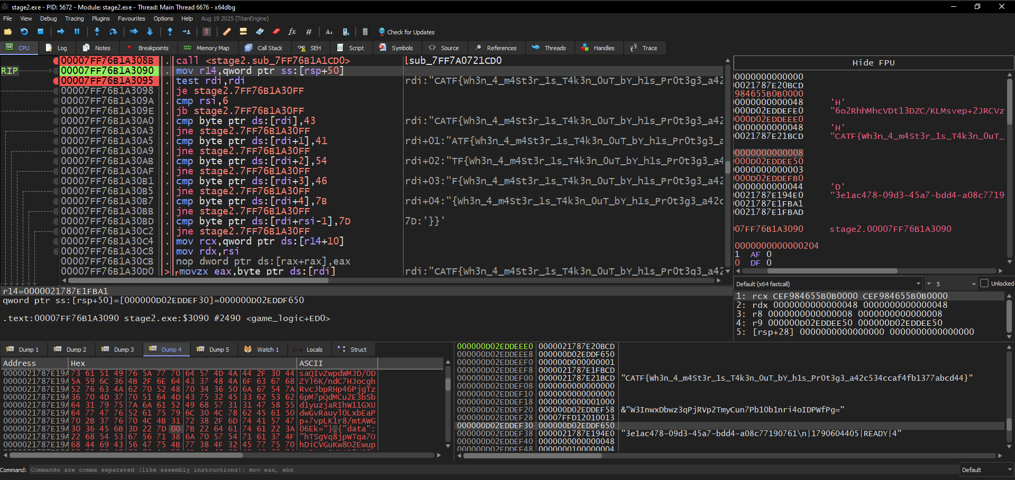Switch to the Call Stack tab
This screenshot has height=480, width=1015.
pos(264,48)
